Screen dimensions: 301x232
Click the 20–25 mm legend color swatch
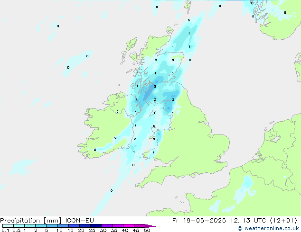point(85,226)
